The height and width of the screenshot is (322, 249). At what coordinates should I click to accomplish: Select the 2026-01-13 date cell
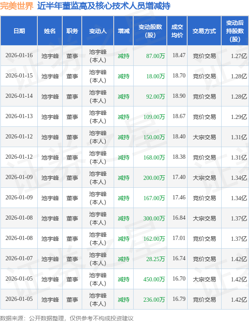click(19, 117)
